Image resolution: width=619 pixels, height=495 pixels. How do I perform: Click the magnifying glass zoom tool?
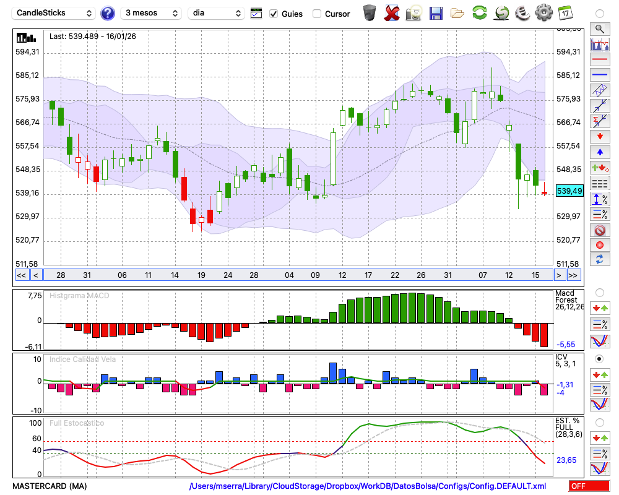(x=599, y=28)
